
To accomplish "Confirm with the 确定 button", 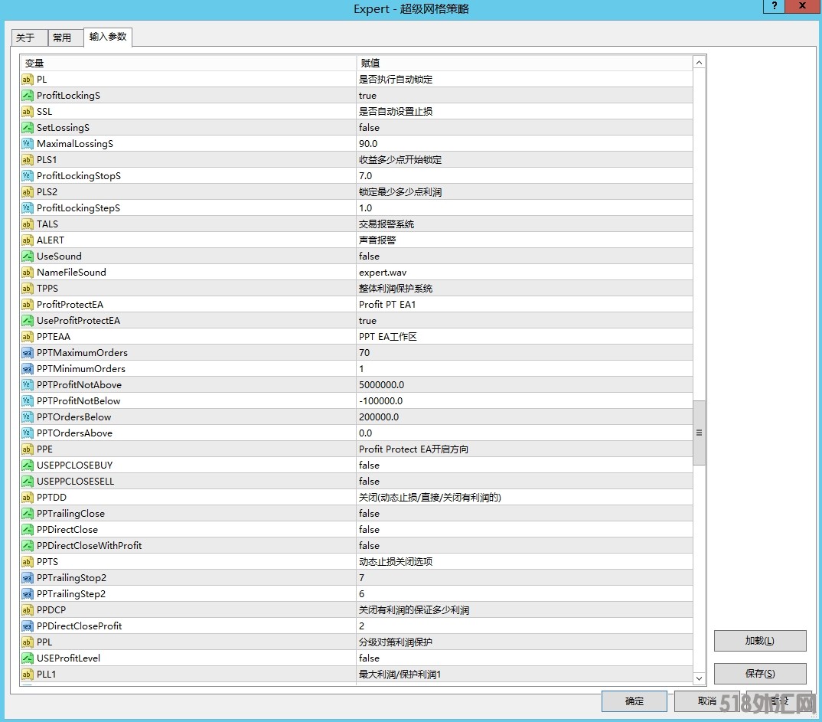I will click(x=634, y=701).
